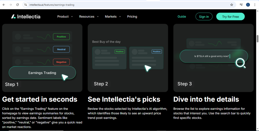
Task: Click the Try for Free button
Action: click(x=230, y=16)
